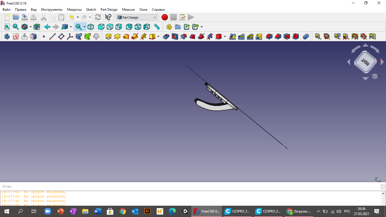Screen dimensions: 386x217
Task: Click the Create Body icon
Action: click(x=7, y=36)
